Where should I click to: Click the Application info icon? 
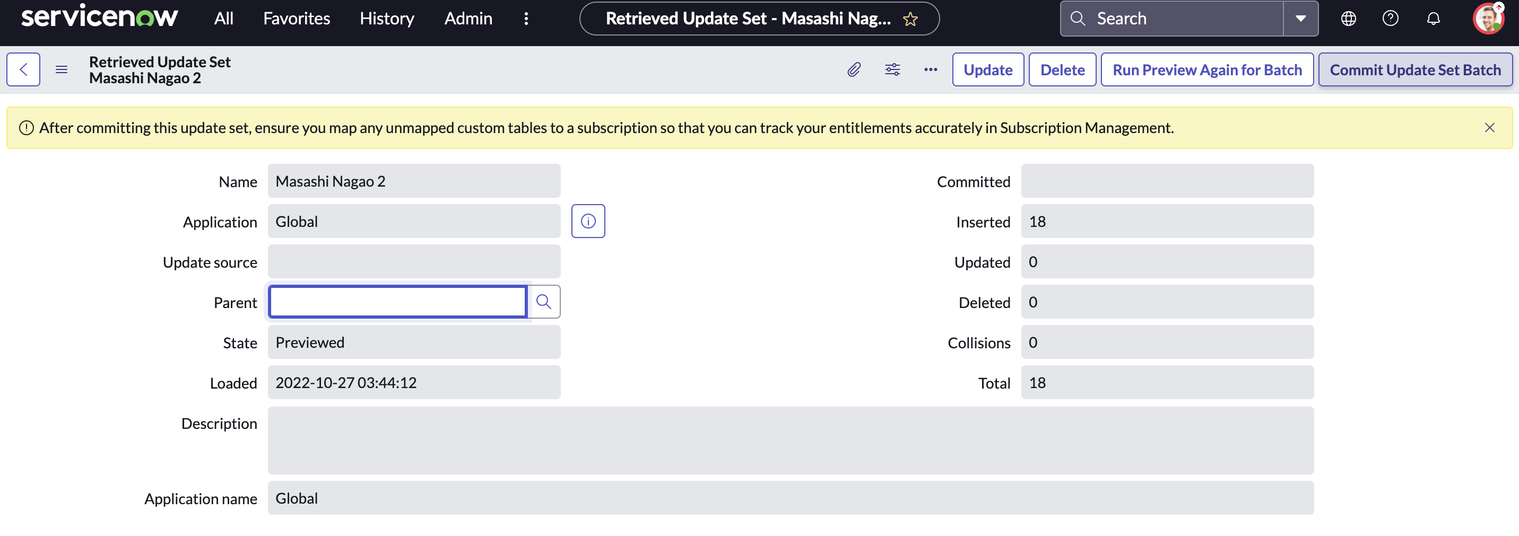click(588, 222)
